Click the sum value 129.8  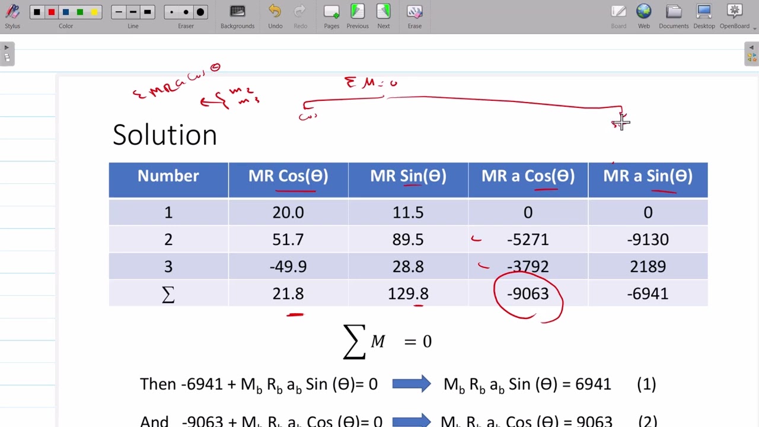click(408, 294)
